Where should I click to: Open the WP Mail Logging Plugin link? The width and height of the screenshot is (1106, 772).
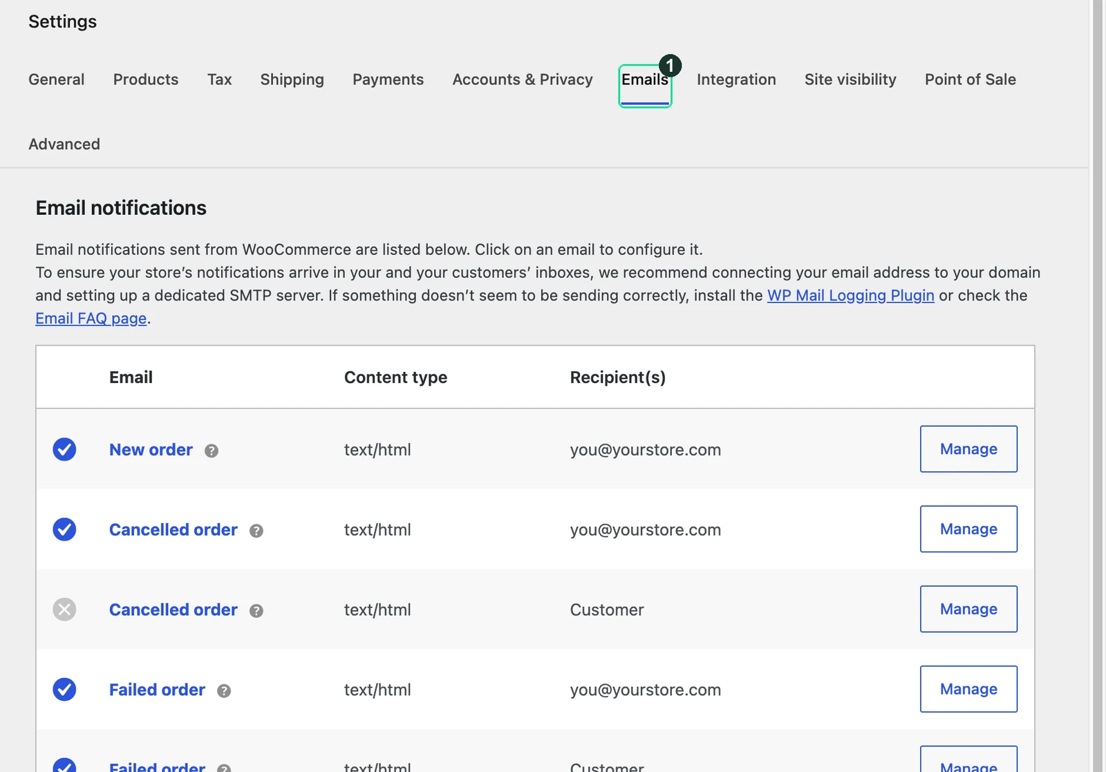click(x=851, y=296)
